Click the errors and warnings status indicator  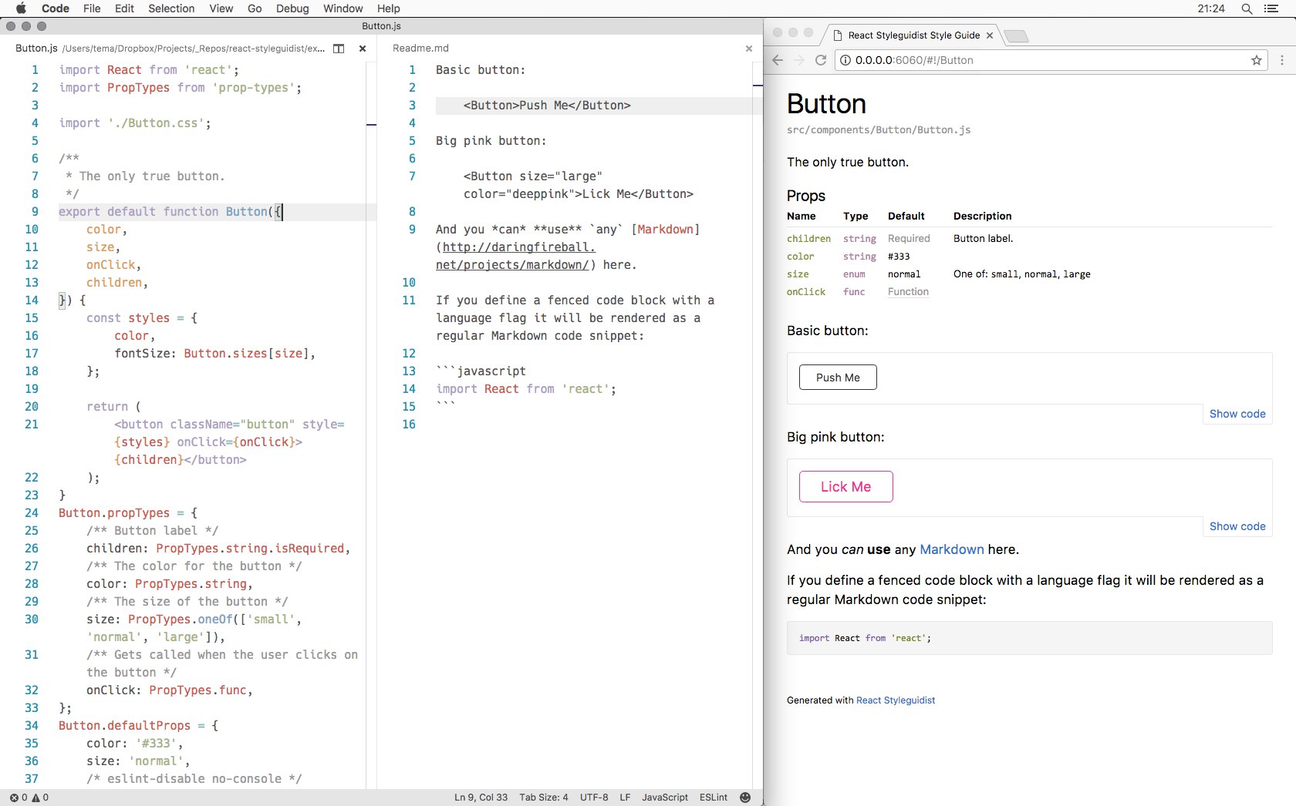29,798
